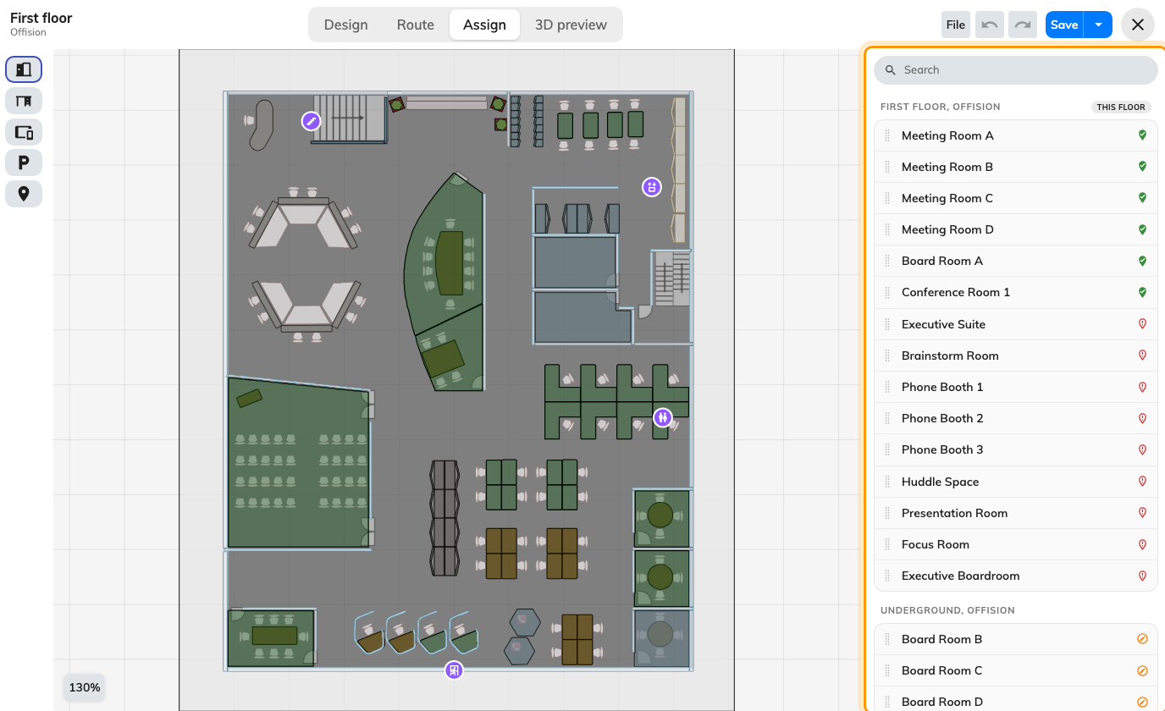Click the First floor title

pos(41,18)
